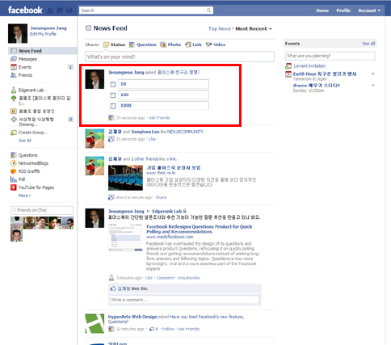Select Link share option
The width and height of the screenshot is (391, 345).
coord(193,44)
